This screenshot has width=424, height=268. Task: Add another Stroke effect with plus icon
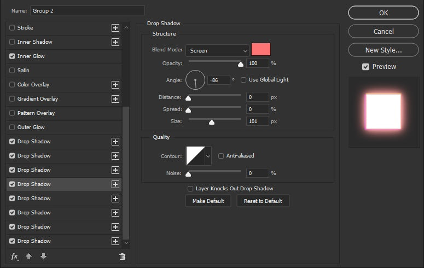(x=115, y=28)
